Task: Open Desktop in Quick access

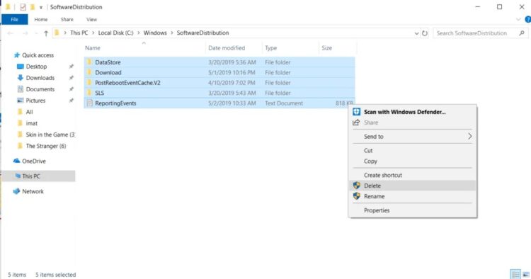Action: (x=36, y=67)
